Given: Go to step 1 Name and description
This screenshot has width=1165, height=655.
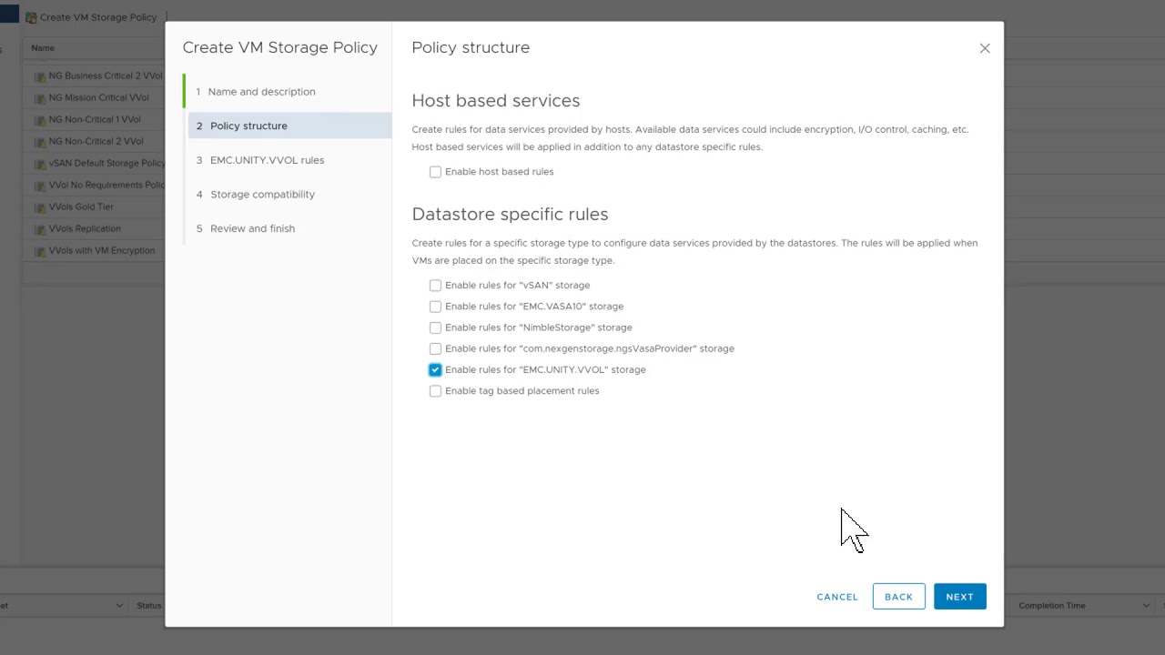Looking at the screenshot, I should 261,92.
